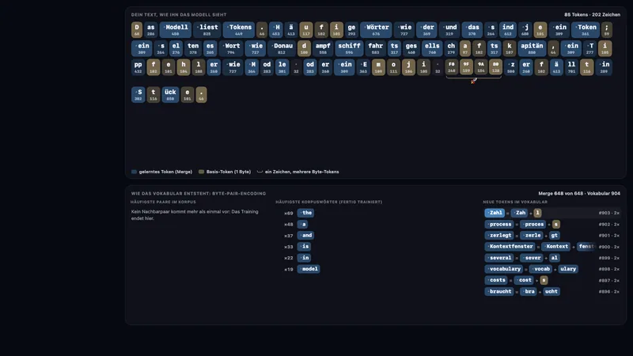Image resolution: width=633 pixels, height=356 pixels.
Task: Select the 'ells' token chip
Action: [x=432, y=48]
